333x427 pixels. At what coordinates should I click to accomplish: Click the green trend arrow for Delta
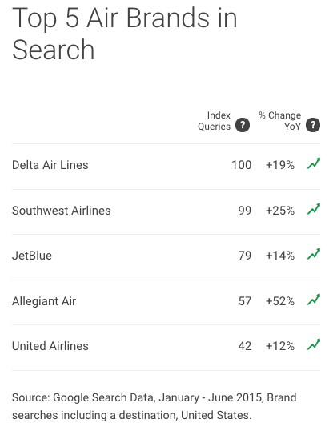coord(314,163)
